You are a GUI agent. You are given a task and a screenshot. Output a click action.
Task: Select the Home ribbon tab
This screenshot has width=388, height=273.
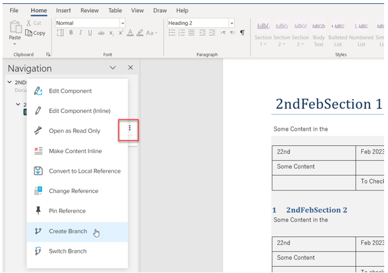[x=39, y=10]
